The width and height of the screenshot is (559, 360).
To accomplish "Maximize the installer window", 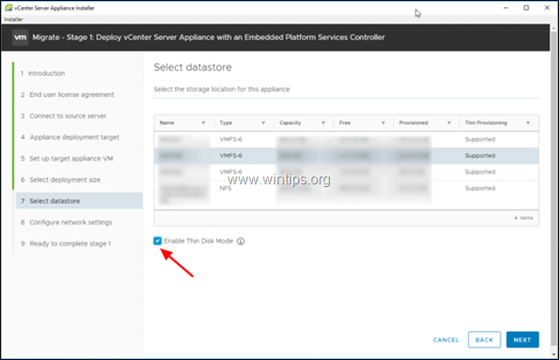I will click(x=527, y=8).
